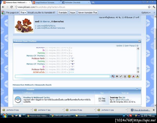The image size is (157, 123).
Task: Click chatbox scrollbar up arrow
Action: pos(138,49)
